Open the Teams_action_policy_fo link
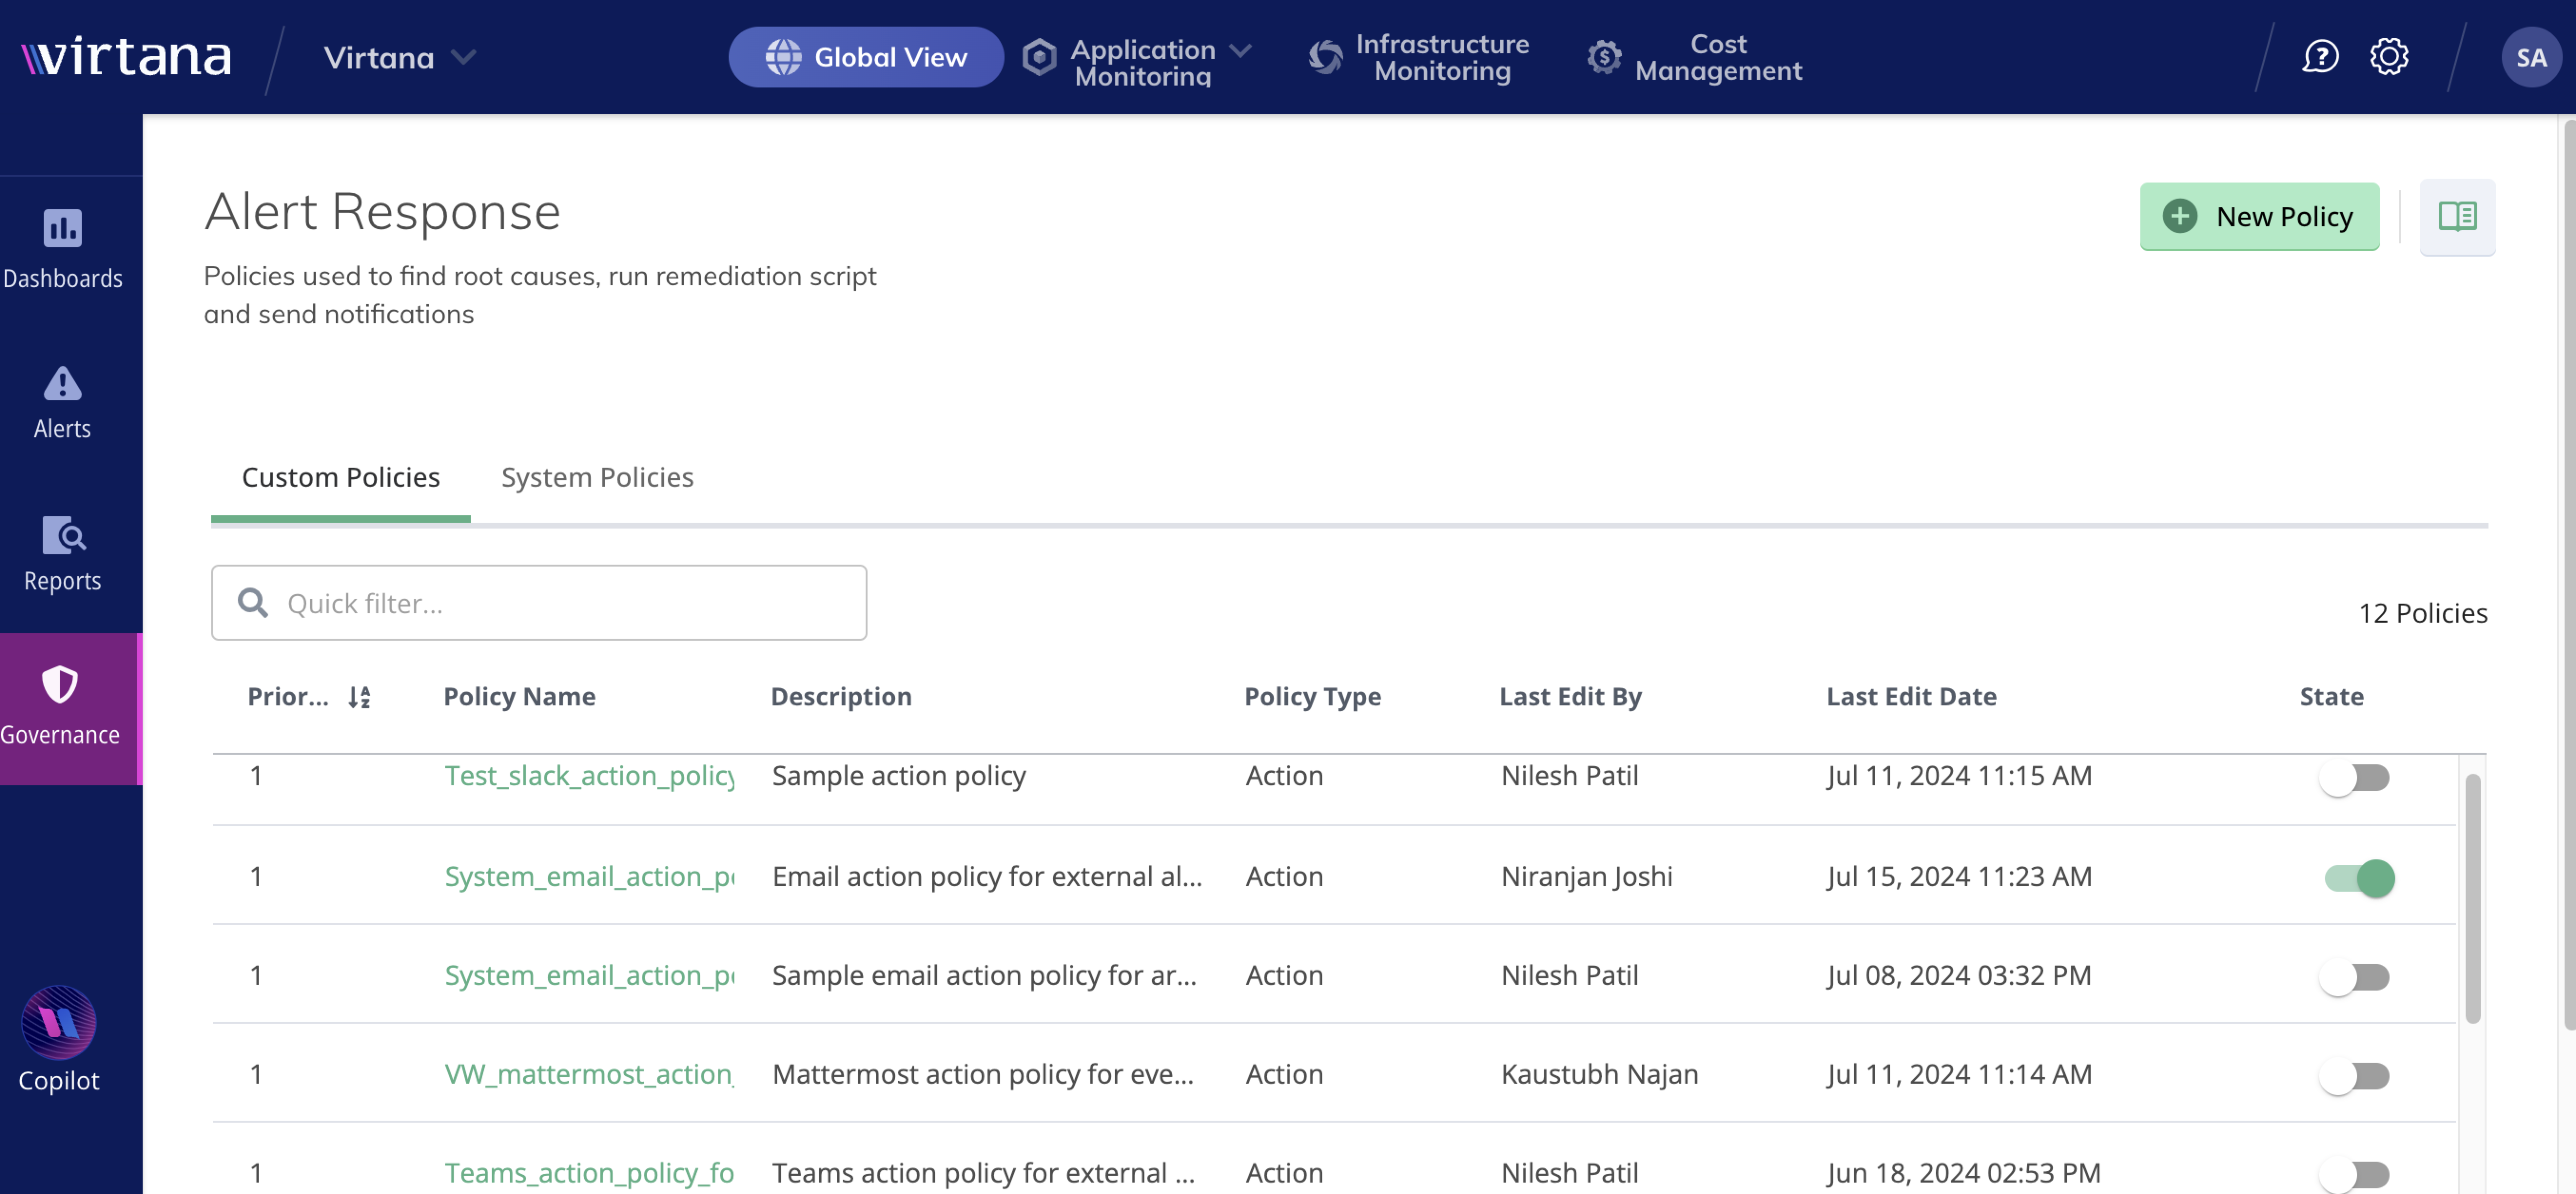The image size is (2576, 1194). (589, 1173)
